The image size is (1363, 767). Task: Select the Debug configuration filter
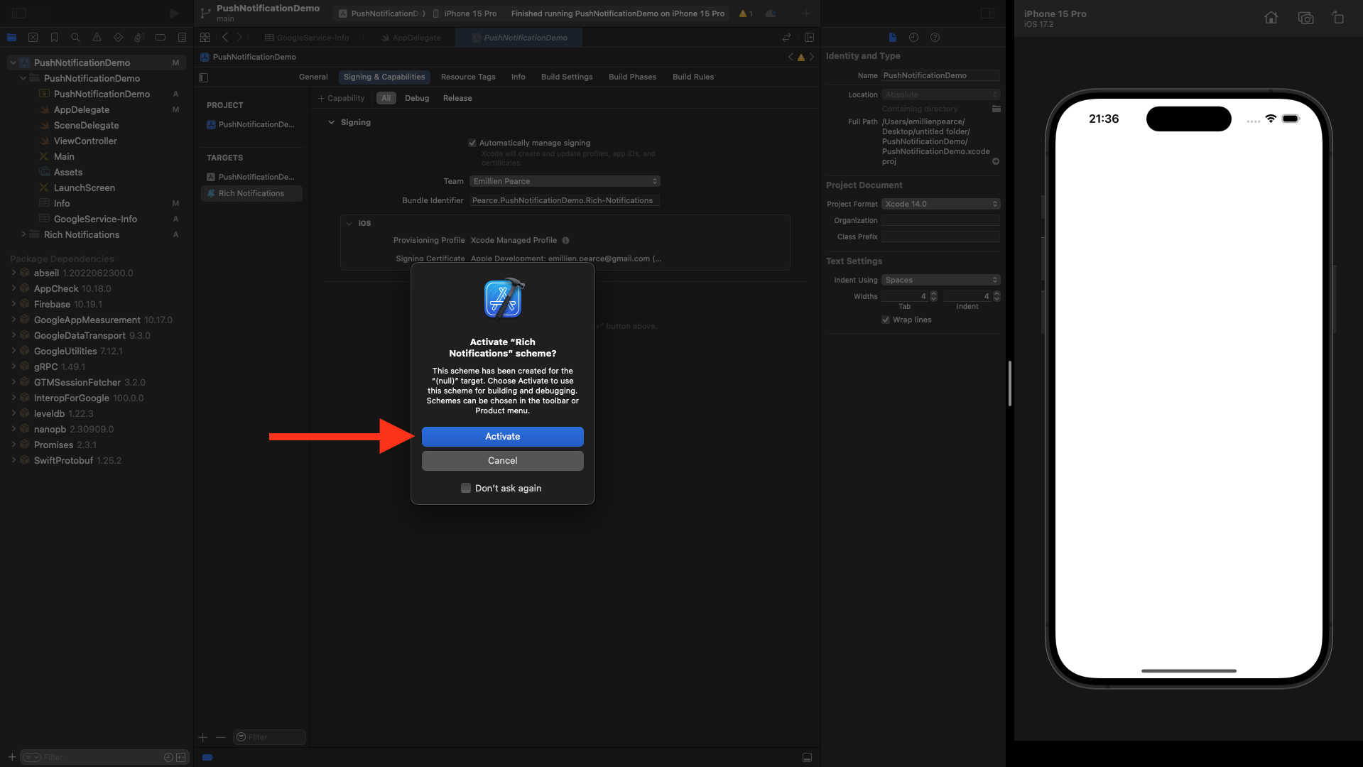[x=417, y=98]
